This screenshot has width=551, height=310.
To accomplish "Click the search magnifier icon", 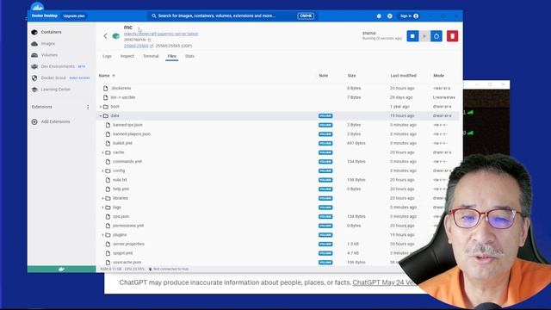I will click(154, 15).
